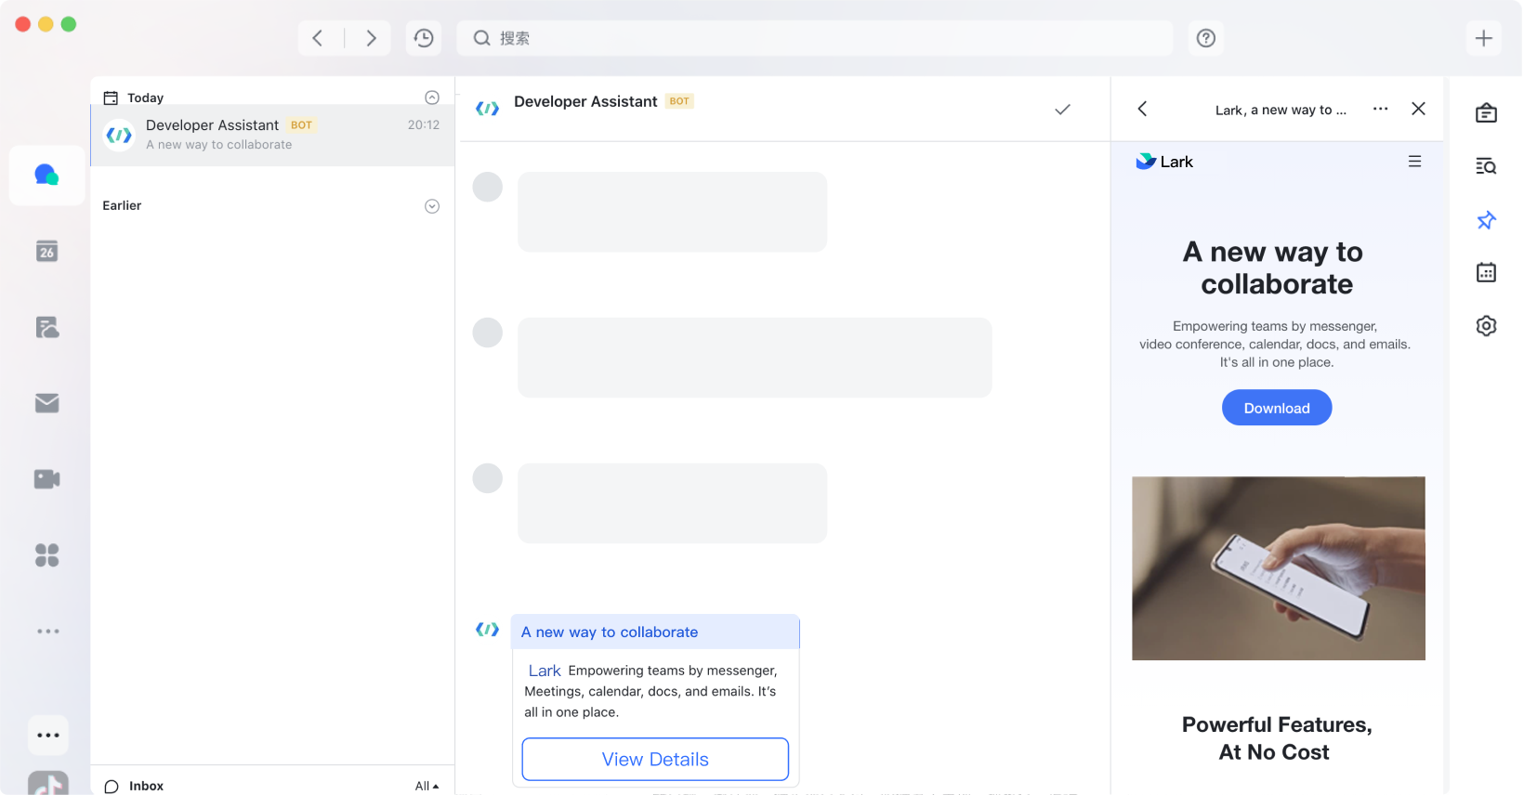Click the search input field
This screenshot has height=795, width=1524.
815,38
